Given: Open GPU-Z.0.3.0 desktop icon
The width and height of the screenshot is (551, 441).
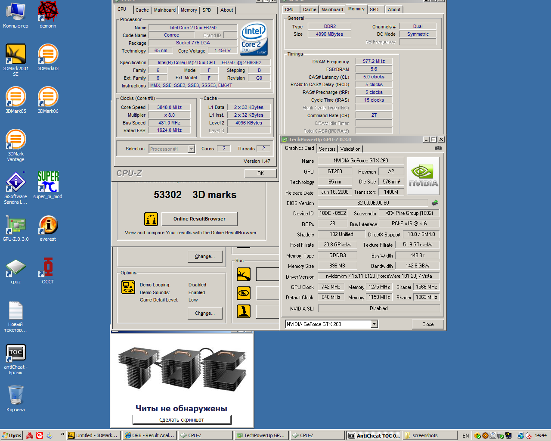Looking at the screenshot, I should 15,228.
